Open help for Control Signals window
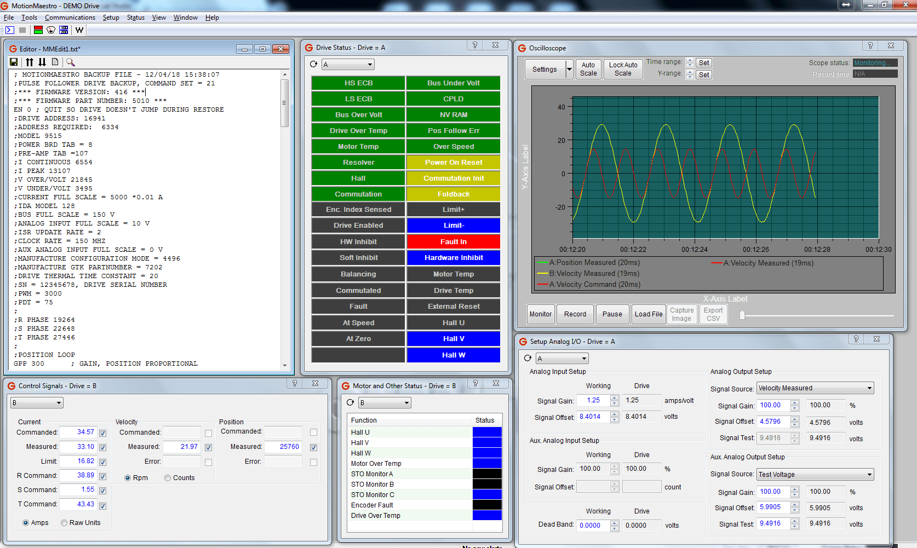The width and height of the screenshot is (917, 548). coord(295,383)
